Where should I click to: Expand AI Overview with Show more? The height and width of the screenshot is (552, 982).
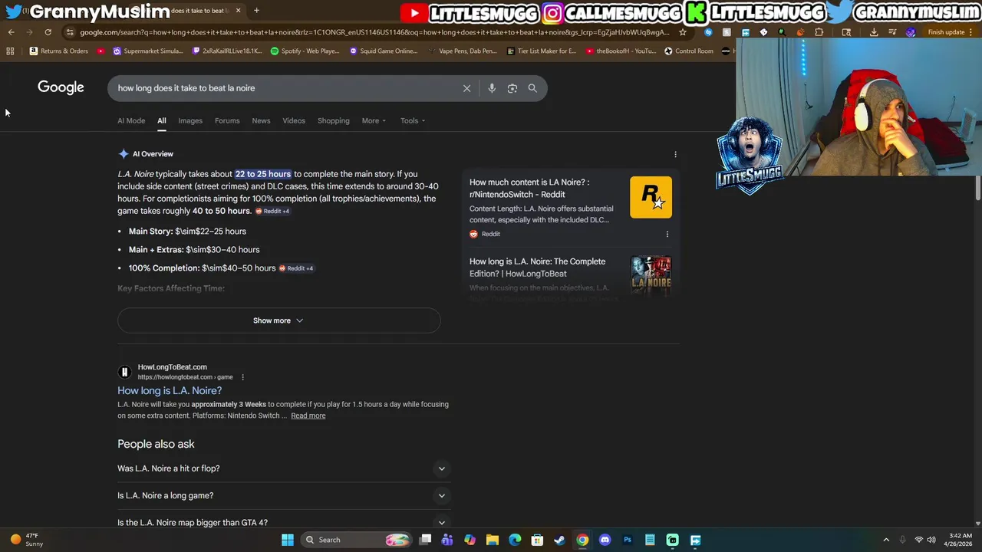[x=278, y=320]
